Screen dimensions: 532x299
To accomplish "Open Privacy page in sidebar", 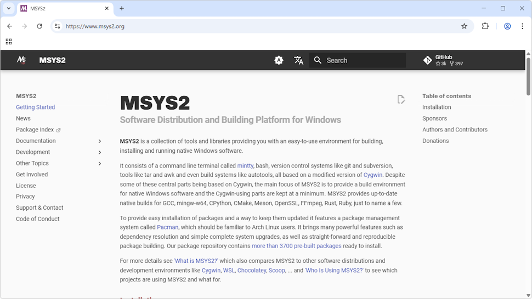I will 25,197.
